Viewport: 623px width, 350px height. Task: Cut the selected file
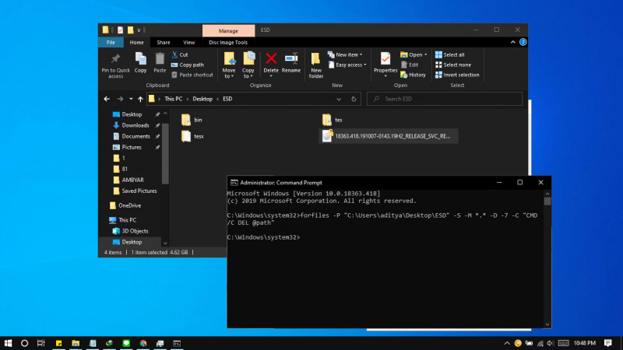(180, 54)
